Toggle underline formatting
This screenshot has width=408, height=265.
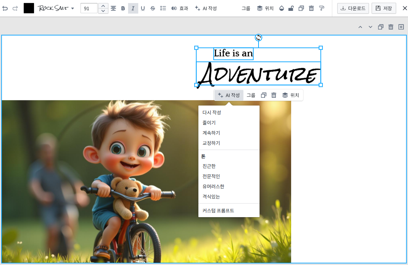coord(143,8)
